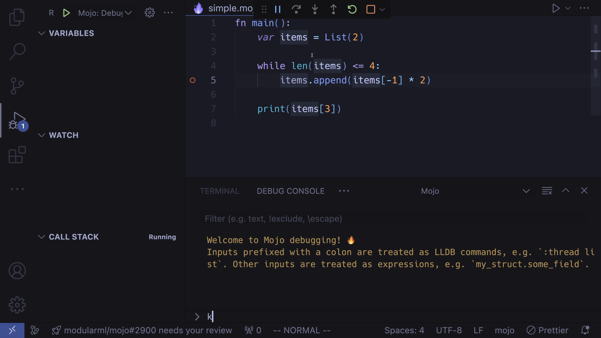Screen dimensions: 601x338
Task: Click 'print' on line 7
Action: (x=271, y=109)
